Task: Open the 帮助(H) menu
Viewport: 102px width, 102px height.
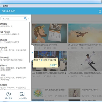Action: pos(6,6)
